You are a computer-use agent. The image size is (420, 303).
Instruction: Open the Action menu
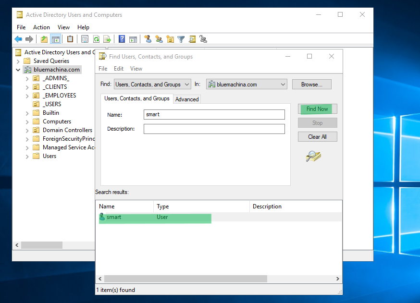click(41, 27)
